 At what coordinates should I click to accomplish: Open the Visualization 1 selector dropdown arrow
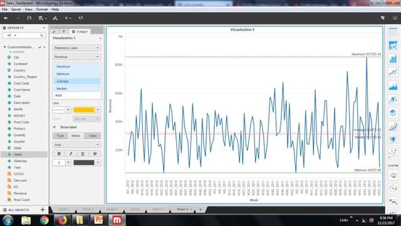(100, 38)
